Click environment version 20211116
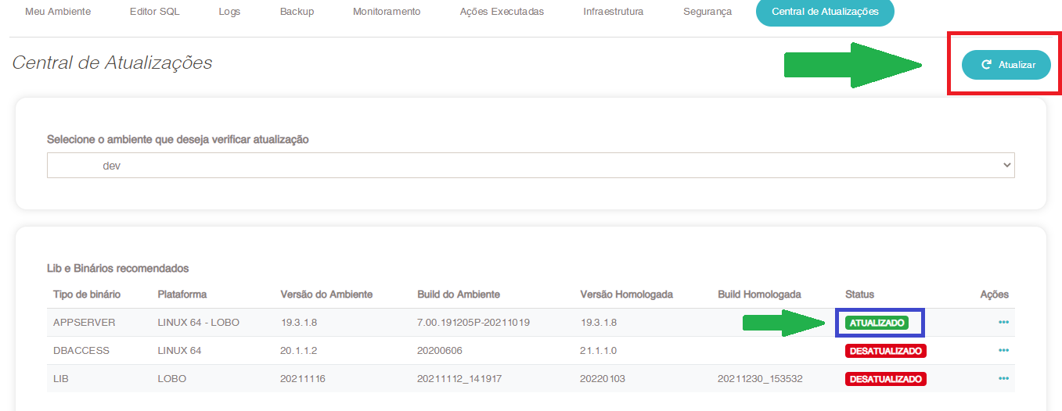 point(303,379)
